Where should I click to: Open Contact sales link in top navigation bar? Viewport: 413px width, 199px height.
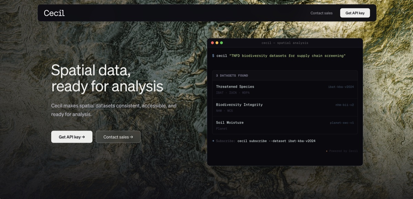(321, 13)
